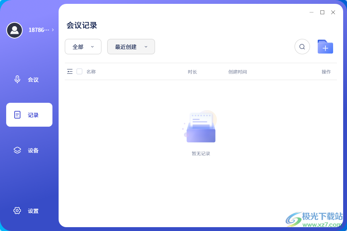Click the 时长 column header
The image size is (347, 231).
point(193,72)
